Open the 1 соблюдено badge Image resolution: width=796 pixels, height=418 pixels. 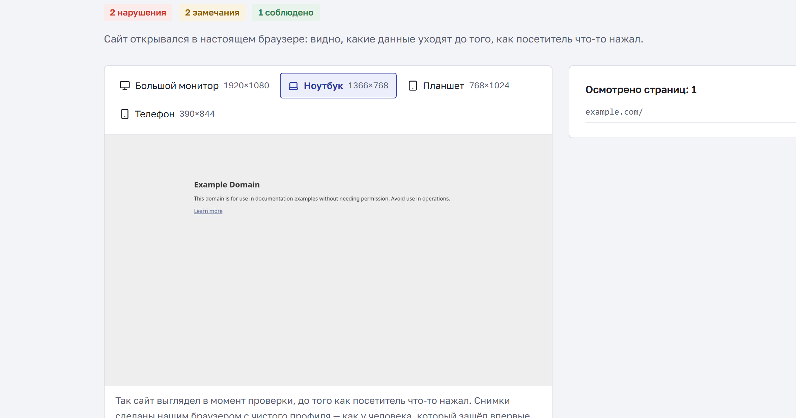286,12
